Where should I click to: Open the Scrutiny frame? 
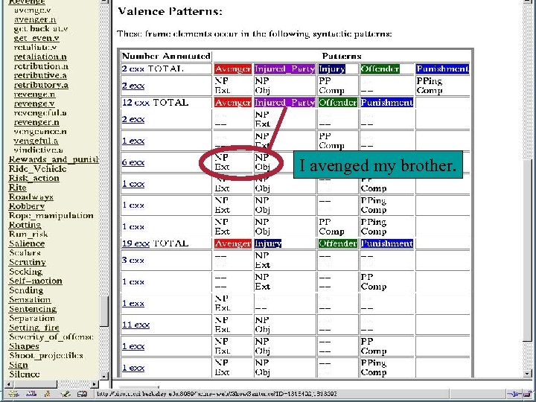tap(27, 262)
